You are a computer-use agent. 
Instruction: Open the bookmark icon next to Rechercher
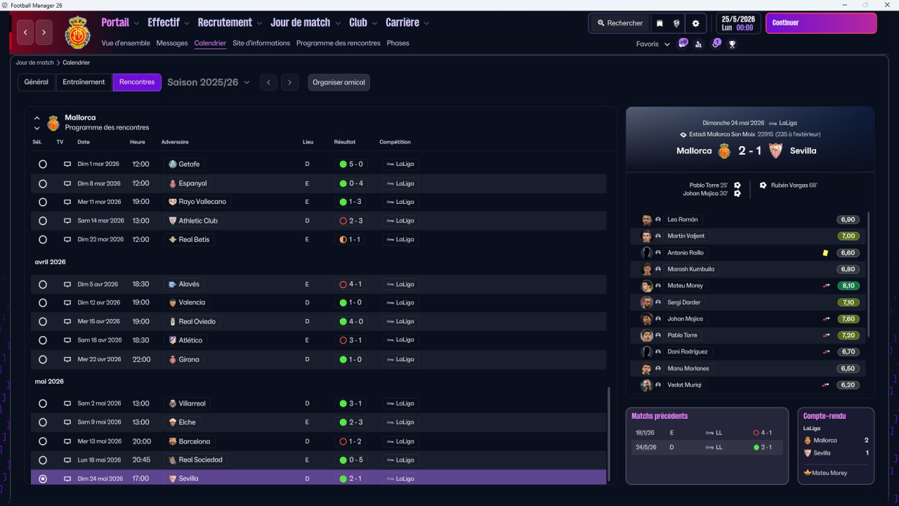(660, 23)
